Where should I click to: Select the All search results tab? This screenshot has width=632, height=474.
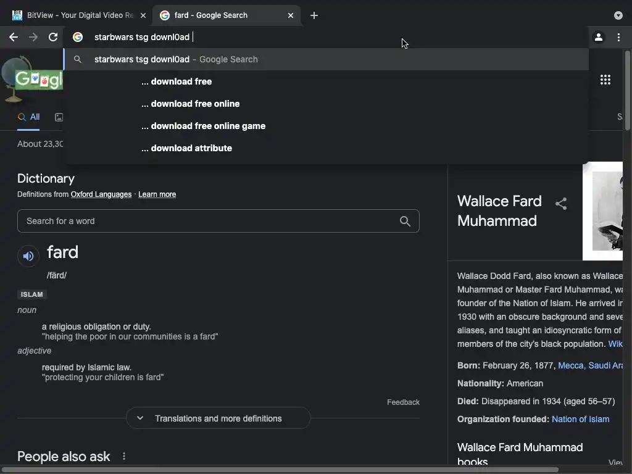coord(29,117)
